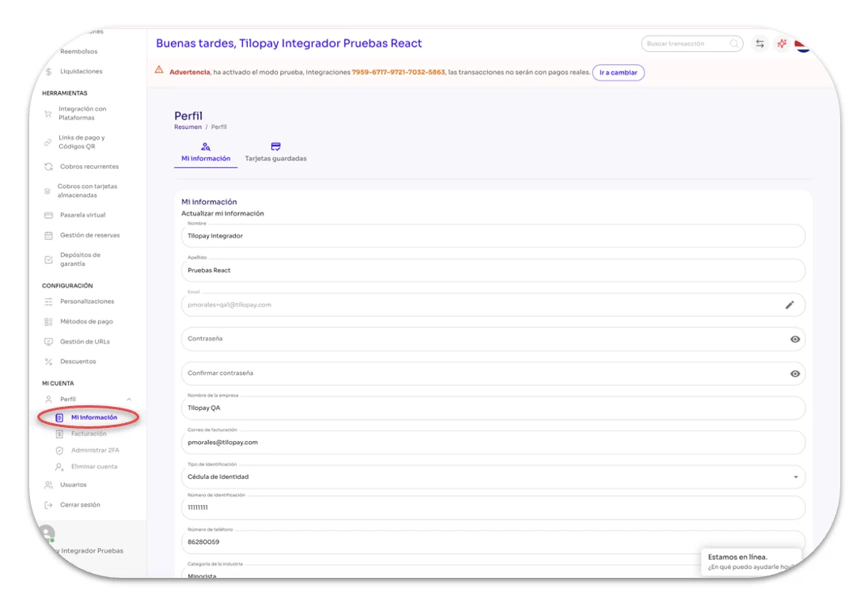The image size is (867, 616).
Task: Open the Tipo de identificación dropdown
Action: pos(493,477)
